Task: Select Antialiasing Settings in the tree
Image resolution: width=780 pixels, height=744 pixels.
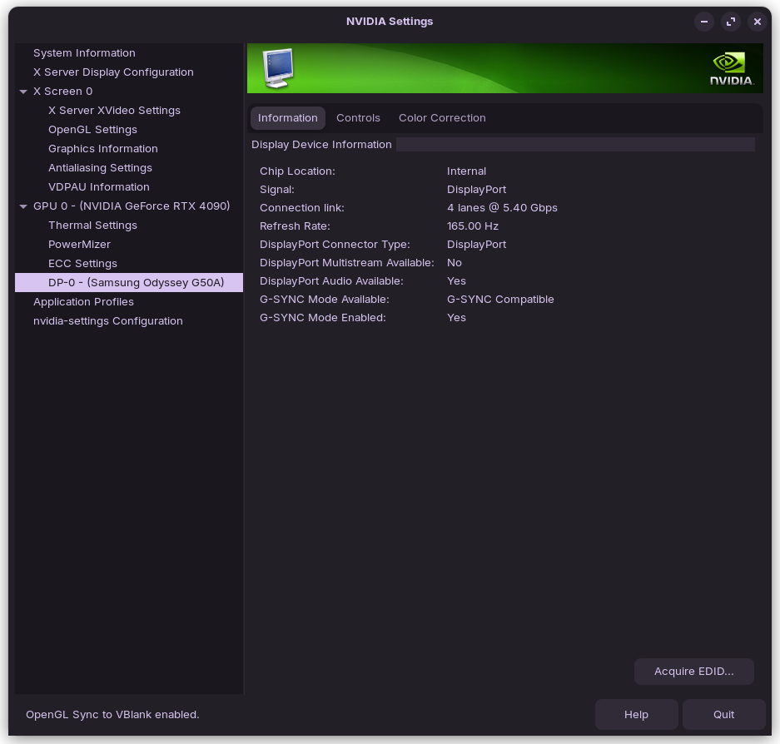Action: (100, 168)
